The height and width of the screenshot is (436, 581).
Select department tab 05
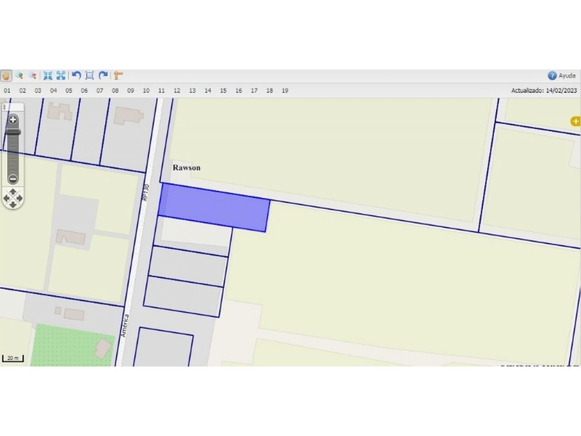[x=69, y=90]
